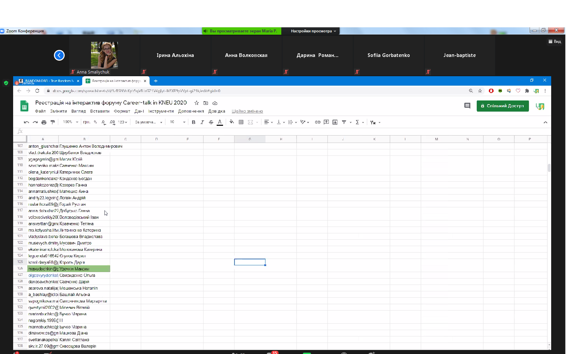566x354 pixels.
Task: Open the text color picker
Action: click(x=220, y=122)
